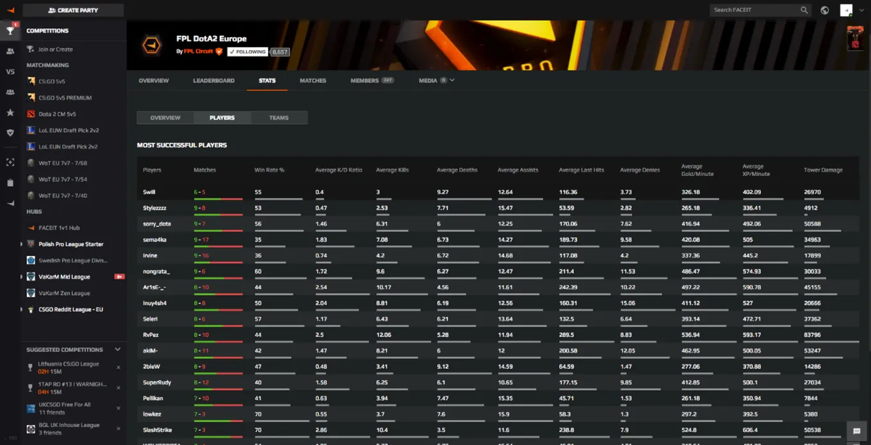Expand VaKarM Mid League
This screenshot has height=445, width=871.
pos(21,277)
